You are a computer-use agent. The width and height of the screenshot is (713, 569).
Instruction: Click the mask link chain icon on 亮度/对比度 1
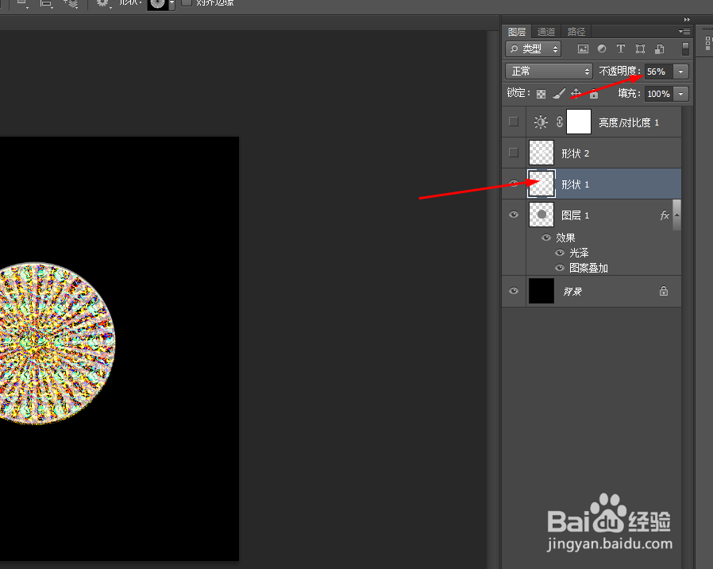point(559,122)
